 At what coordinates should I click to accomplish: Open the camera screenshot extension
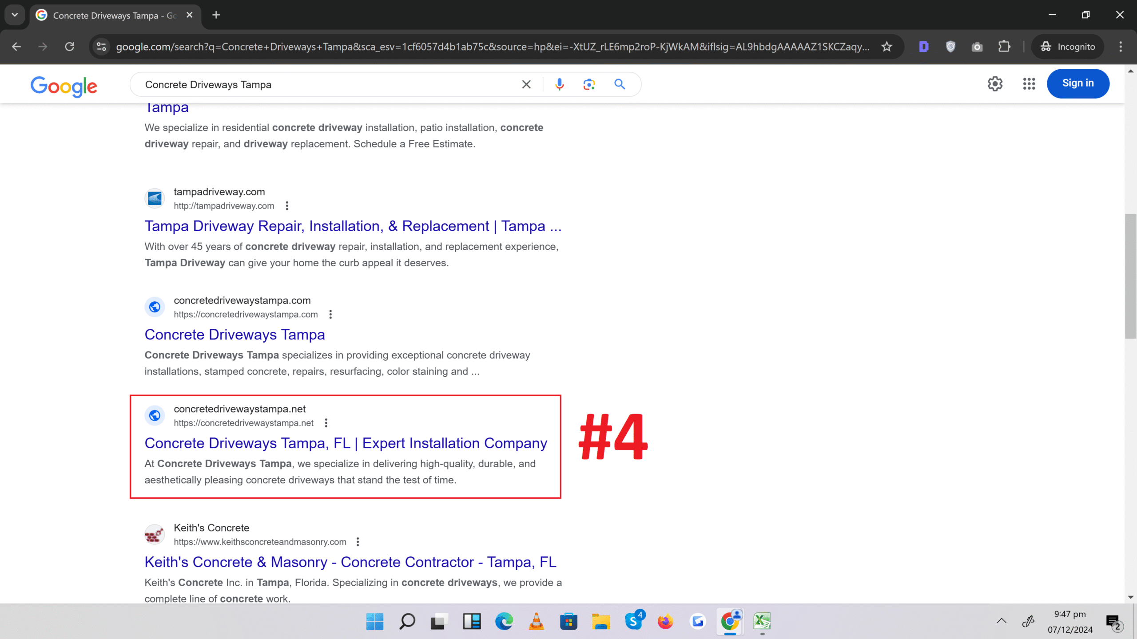tap(977, 47)
